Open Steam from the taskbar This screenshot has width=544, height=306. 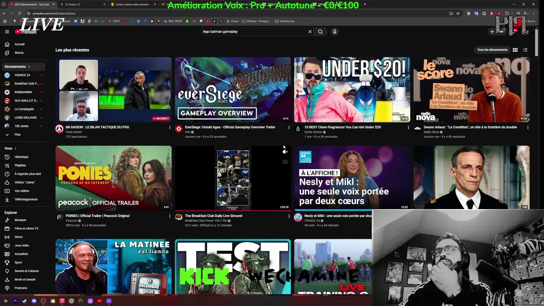(x=25, y=301)
